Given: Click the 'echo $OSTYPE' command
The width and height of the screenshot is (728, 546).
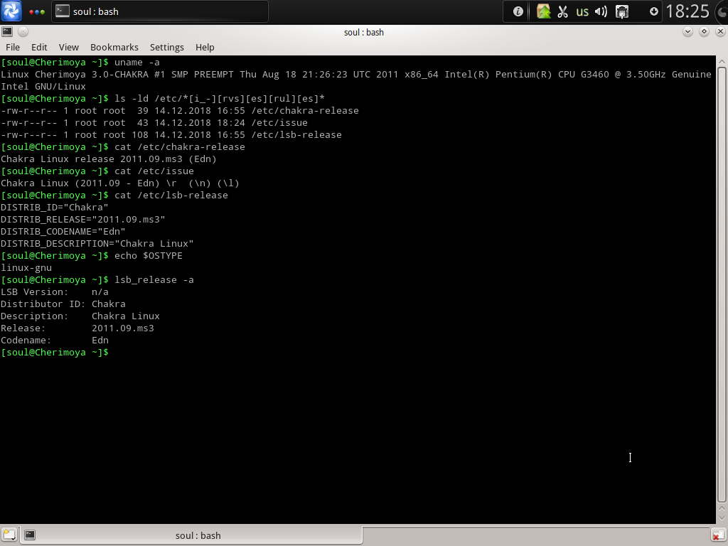Looking at the screenshot, I should (x=149, y=255).
